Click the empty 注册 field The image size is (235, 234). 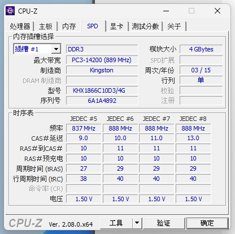pyautogui.click(x=201, y=101)
